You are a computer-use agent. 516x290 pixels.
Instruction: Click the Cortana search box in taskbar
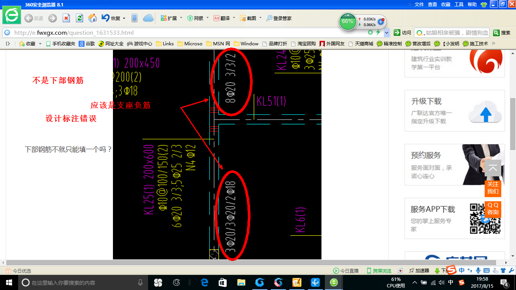pos(83,282)
